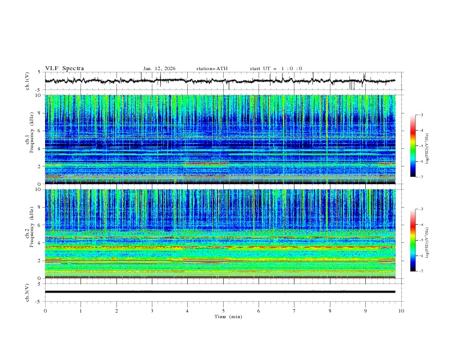The image size is (452, 349).
Task: Click the "5" tick on the ch.1(V) axis
Action: coord(39,72)
